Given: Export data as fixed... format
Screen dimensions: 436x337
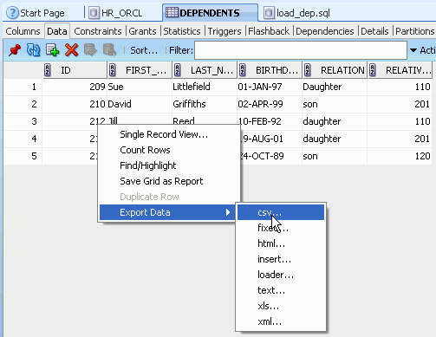Looking at the screenshot, I should coord(281,228).
